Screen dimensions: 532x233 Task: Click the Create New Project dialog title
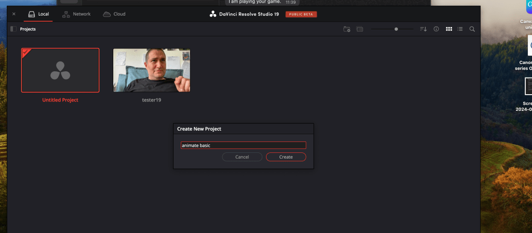point(199,129)
